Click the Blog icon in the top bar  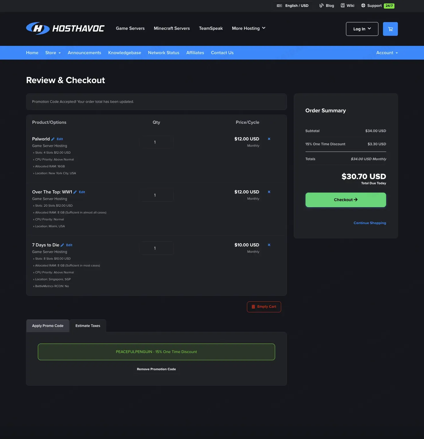tap(322, 5)
